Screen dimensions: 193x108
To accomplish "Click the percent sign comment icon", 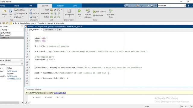I will 52,13.
